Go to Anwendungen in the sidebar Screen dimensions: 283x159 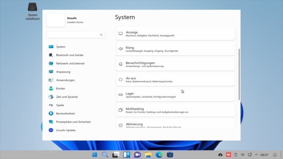(65, 80)
